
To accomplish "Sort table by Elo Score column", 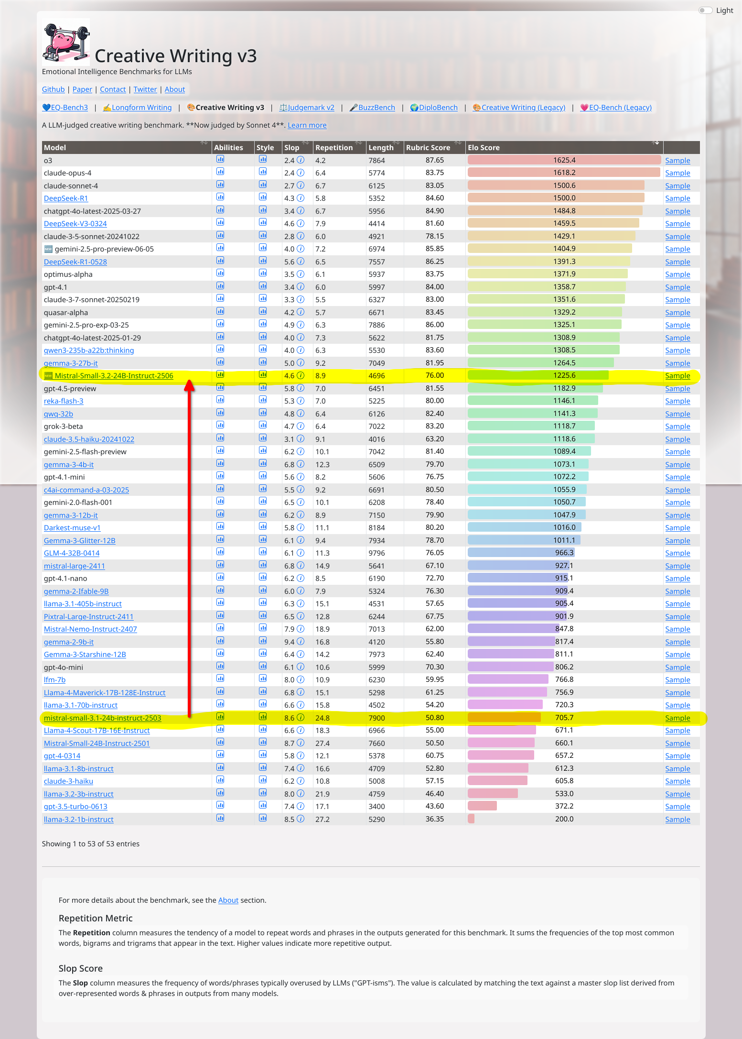I will [564, 147].
